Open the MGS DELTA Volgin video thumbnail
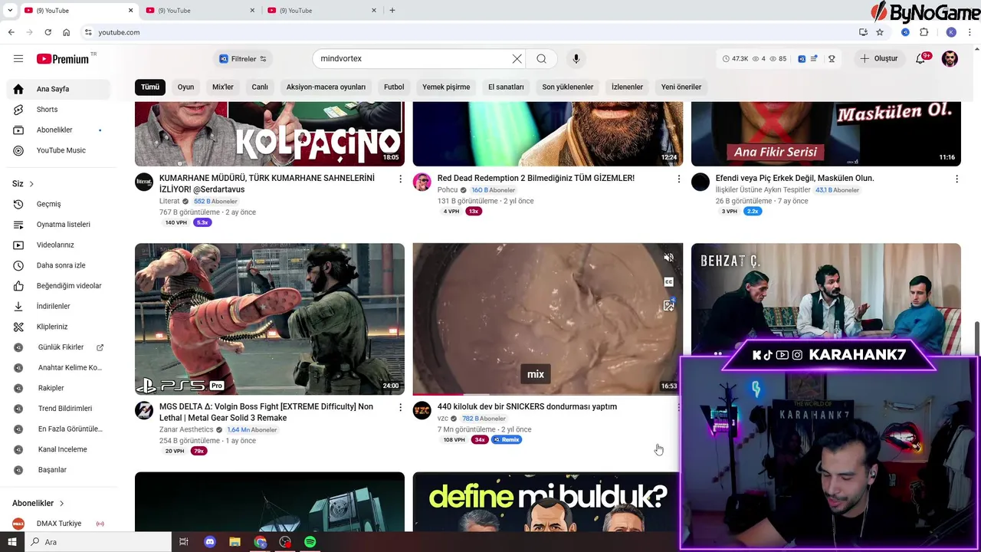 click(x=270, y=319)
